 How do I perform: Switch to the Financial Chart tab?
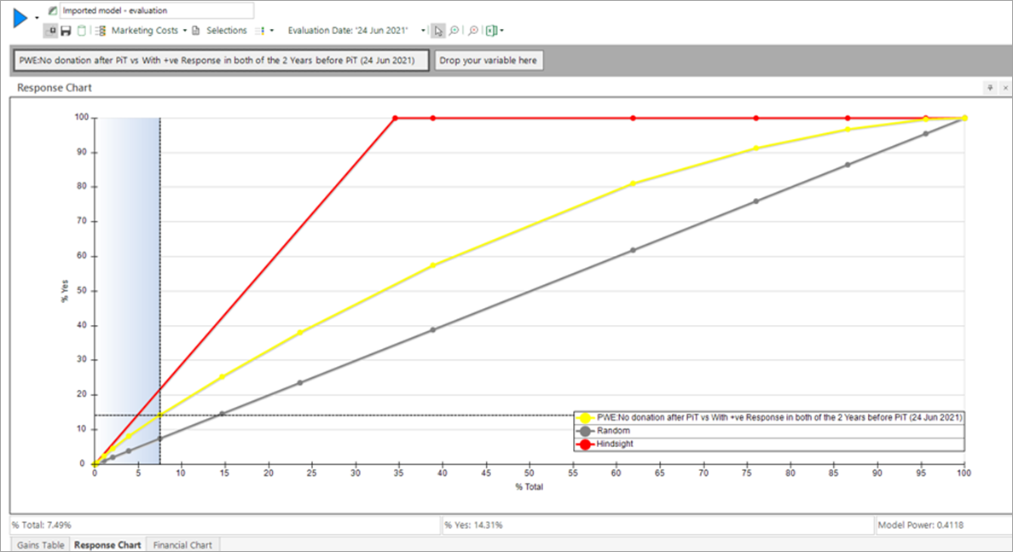pos(182,544)
